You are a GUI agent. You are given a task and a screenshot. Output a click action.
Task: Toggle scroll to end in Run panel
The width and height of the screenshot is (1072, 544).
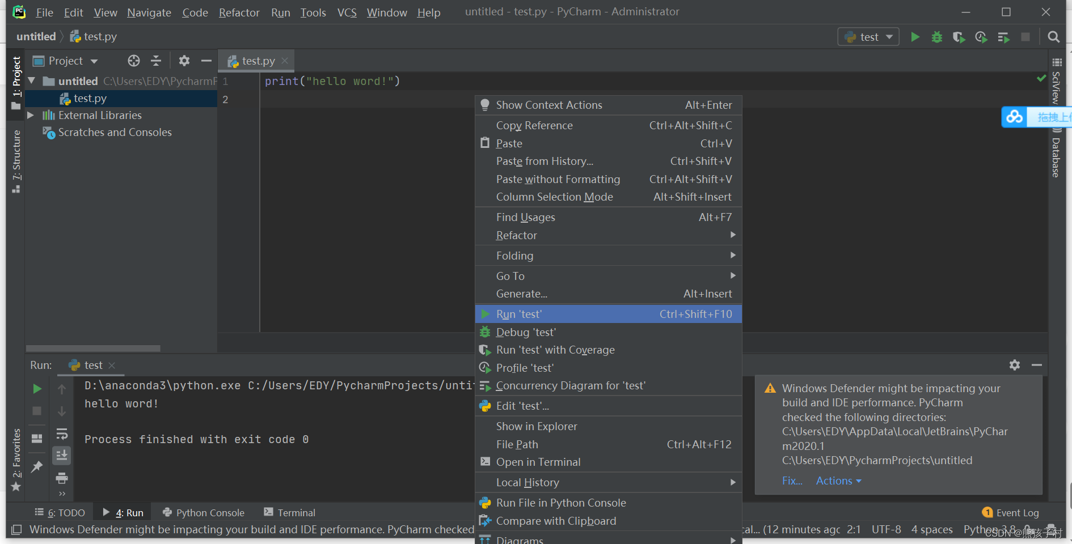click(62, 455)
